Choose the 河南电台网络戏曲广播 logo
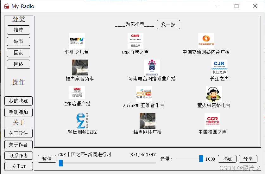The width and height of the screenshot is (265, 174). 152,68
